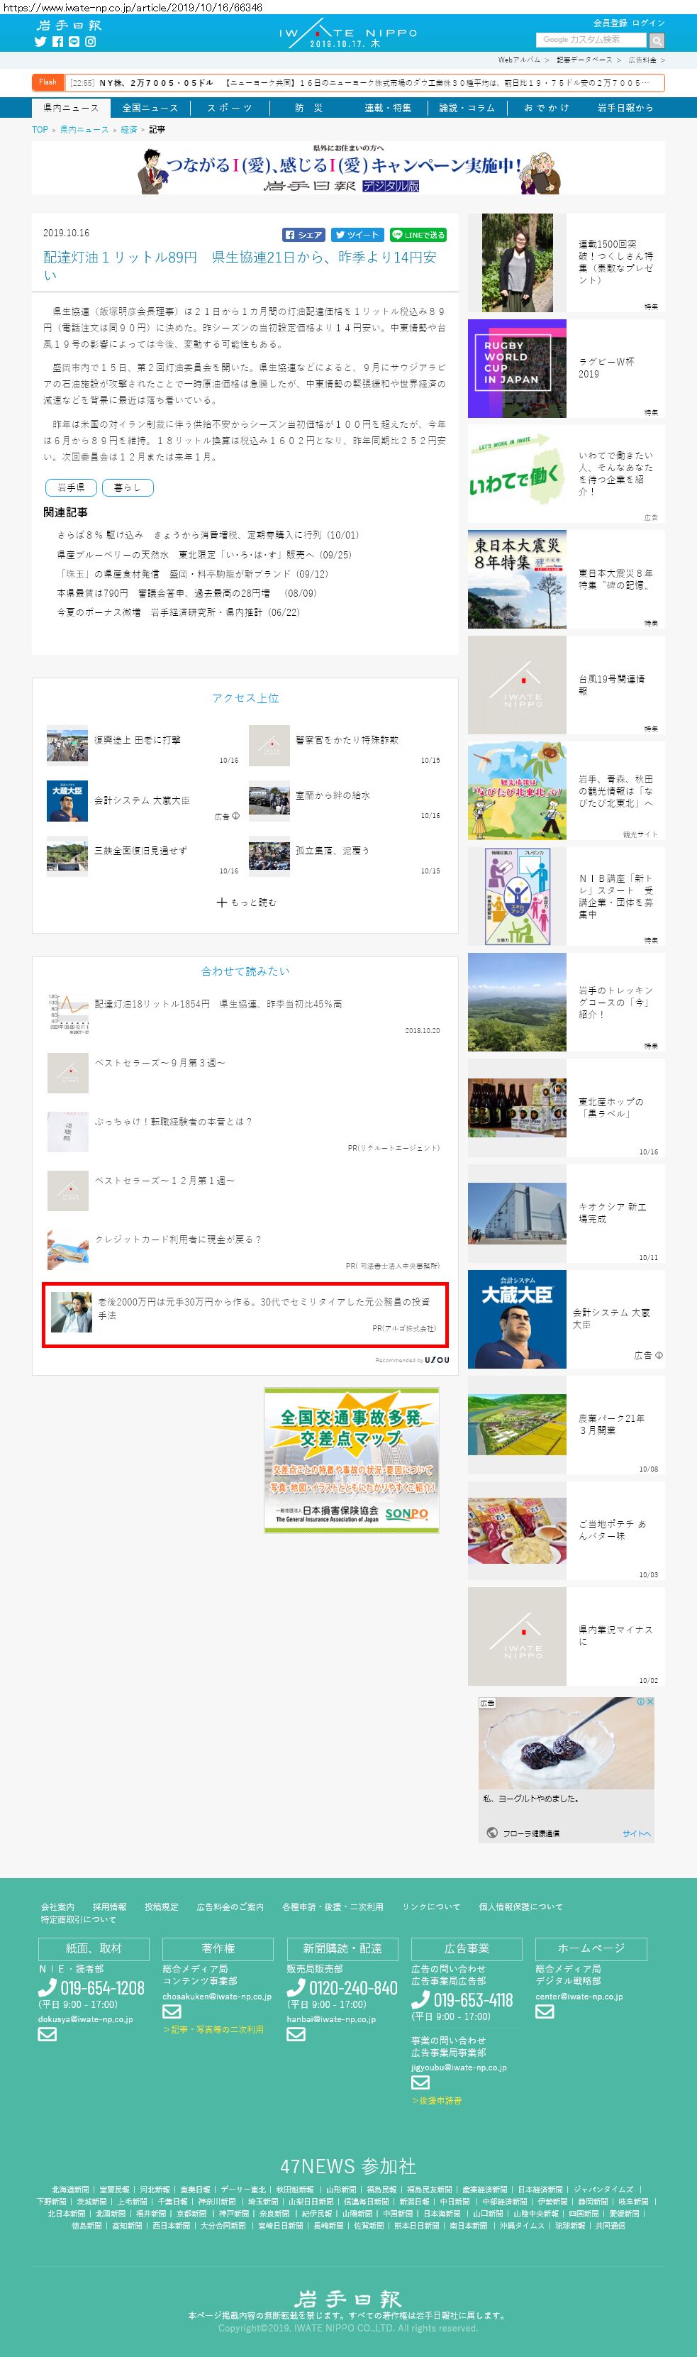Image resolution: width=697 pixels, height=2357 pixels.
Task: Open ベストセラーズ～9月第3週～ article
Action: coord(160,1064)
